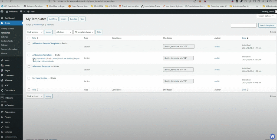The height and width of the screenshot is (140, 277).
Task: Click the Tags button
Action: (x=82, y=19)
